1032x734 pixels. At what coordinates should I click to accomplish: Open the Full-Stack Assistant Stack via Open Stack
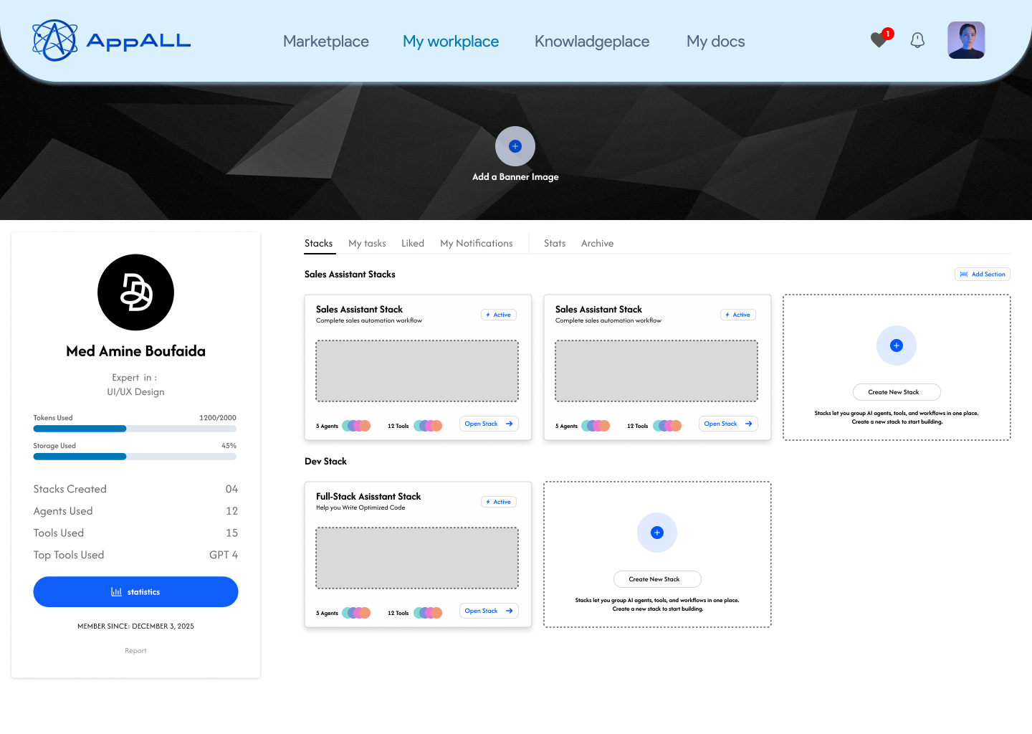coord(489,611)
